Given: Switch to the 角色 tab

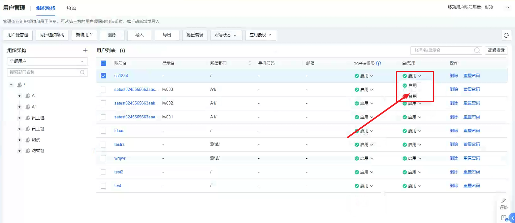Looking at the screenshot, I should tap(71, 8).
